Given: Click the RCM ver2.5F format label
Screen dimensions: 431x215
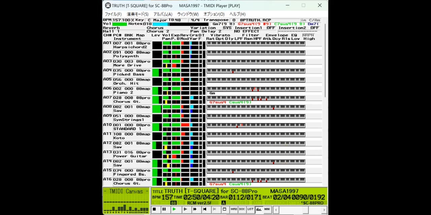Looking at the screenshot, I should click(199, 203).
